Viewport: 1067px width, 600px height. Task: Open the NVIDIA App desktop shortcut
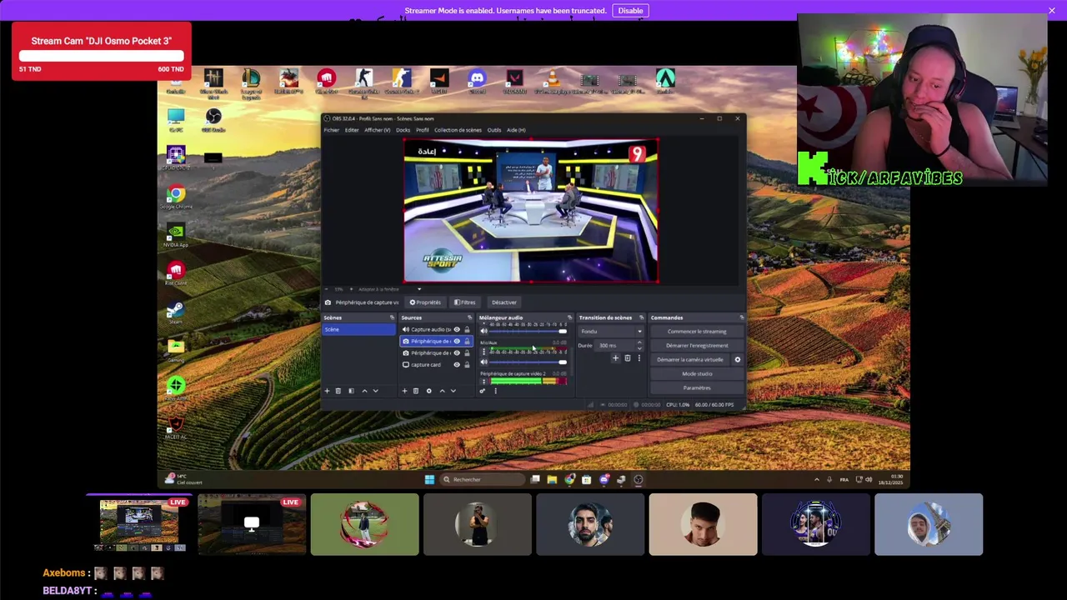click(175, 235)
